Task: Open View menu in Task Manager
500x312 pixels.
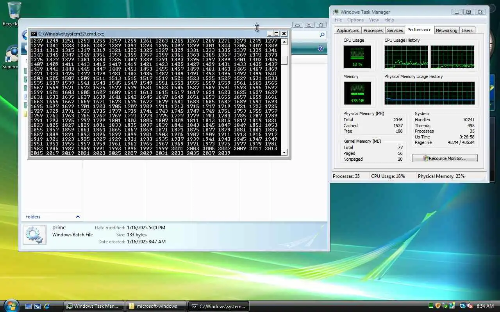Action: point(374,20)
